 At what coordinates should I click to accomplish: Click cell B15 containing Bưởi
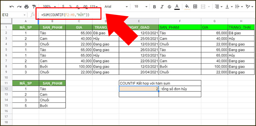point(52,106)
